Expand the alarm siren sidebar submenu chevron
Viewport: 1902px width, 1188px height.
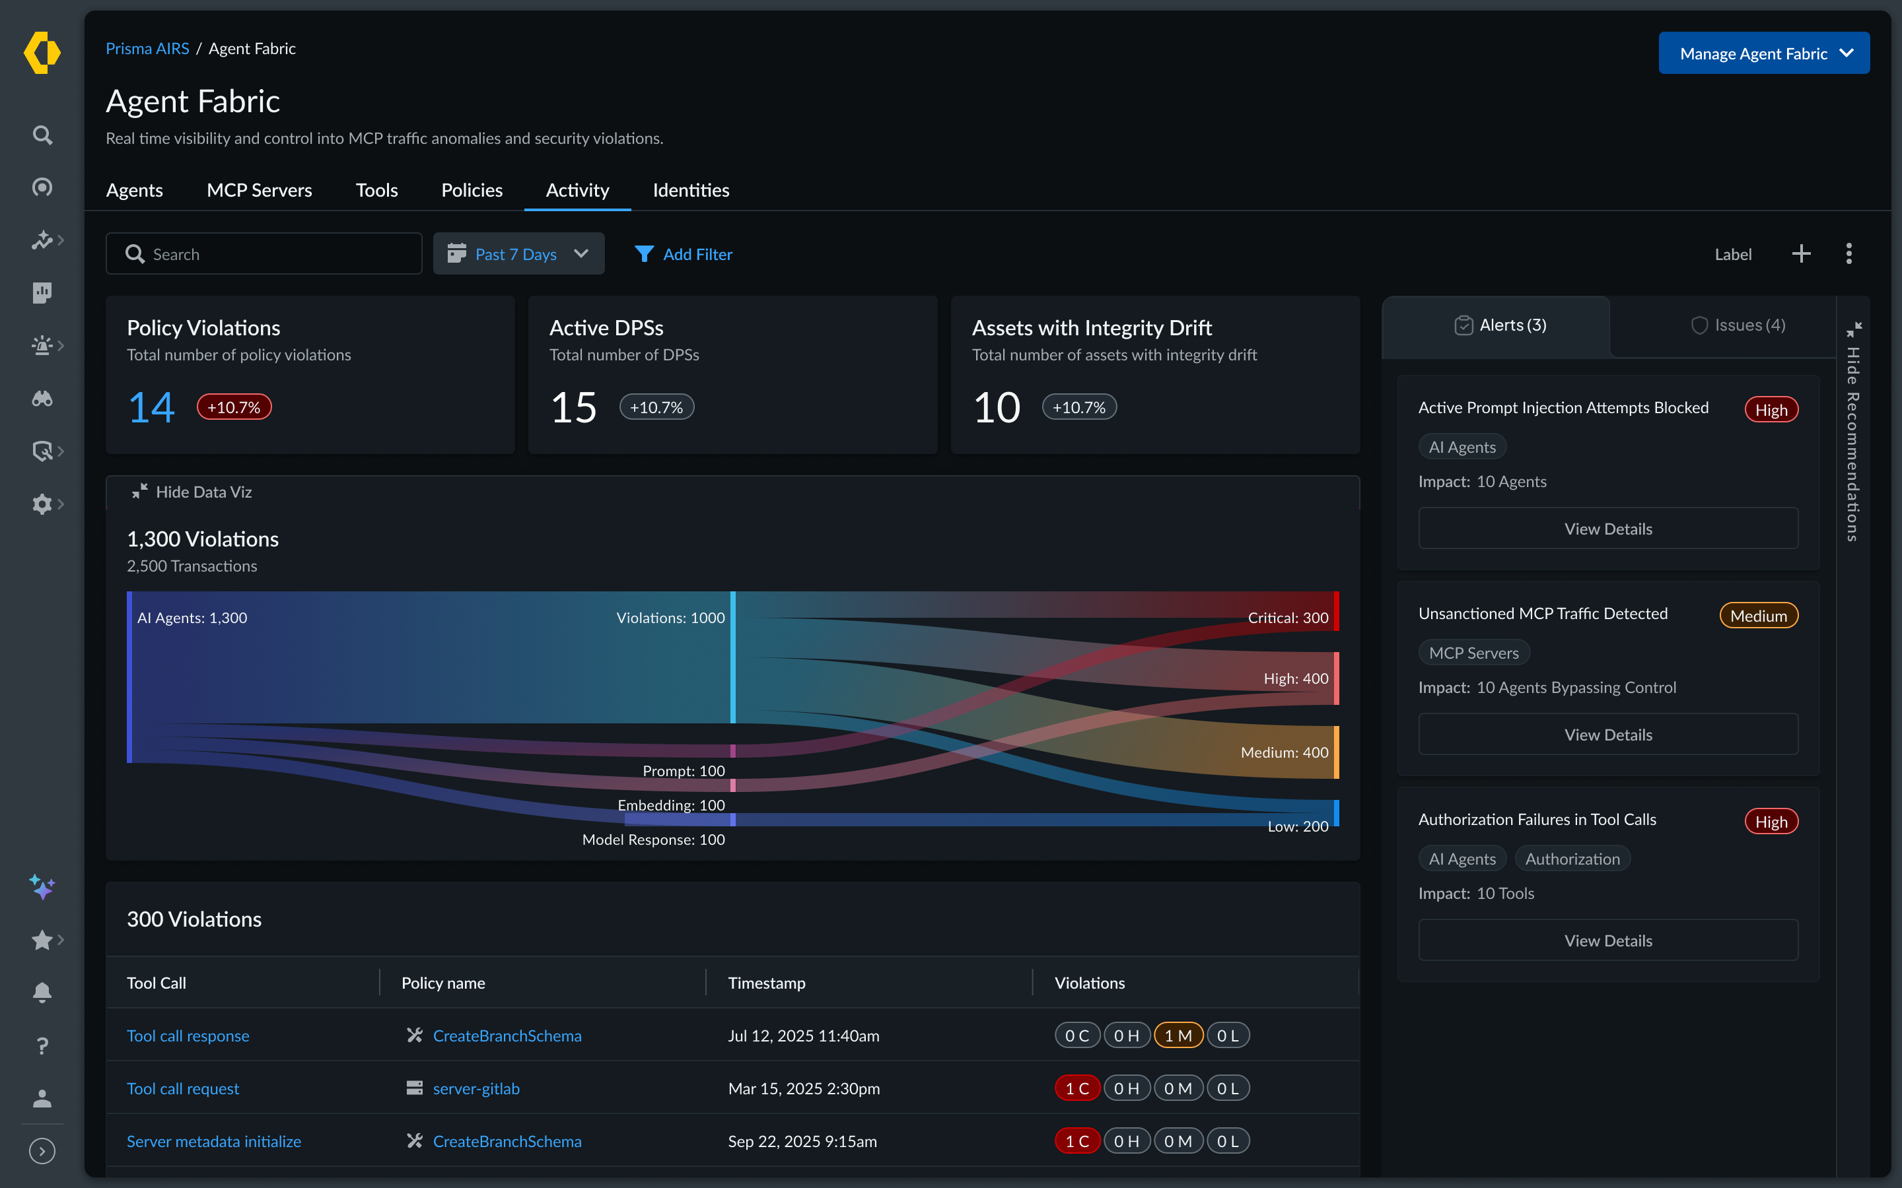tap(61, 345)
